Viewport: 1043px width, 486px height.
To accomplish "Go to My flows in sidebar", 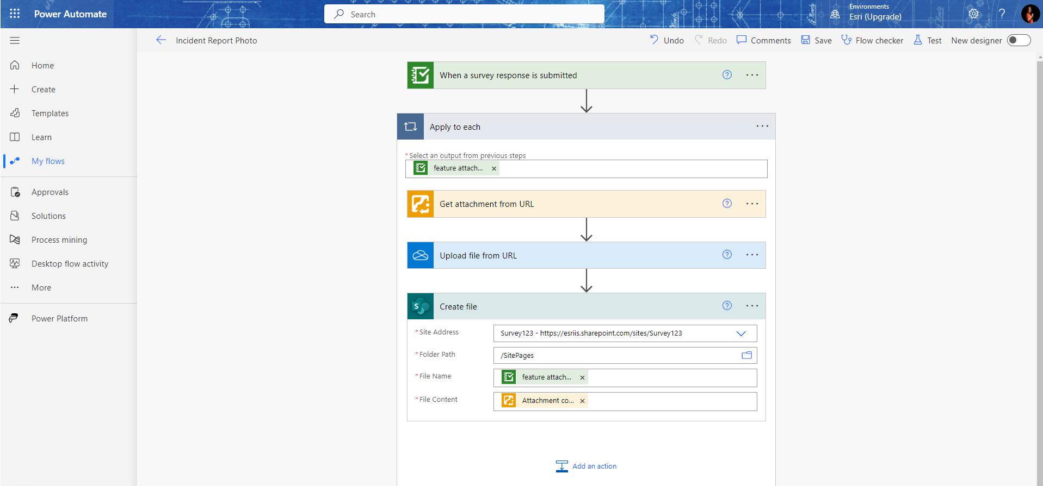I will (48, 161).
